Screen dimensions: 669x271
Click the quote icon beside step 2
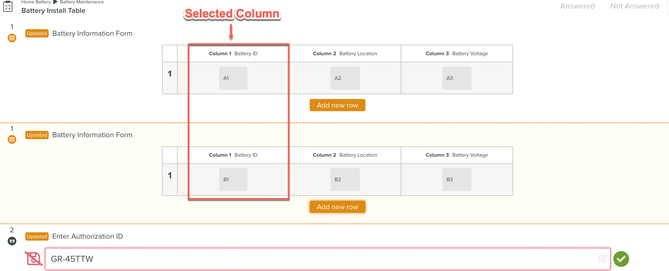(x=12, y=241)
